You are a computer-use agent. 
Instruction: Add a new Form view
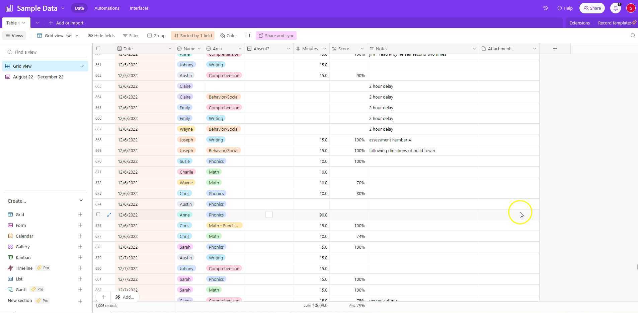coord(80,225)
